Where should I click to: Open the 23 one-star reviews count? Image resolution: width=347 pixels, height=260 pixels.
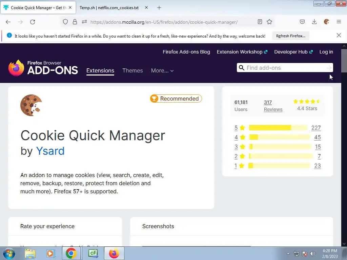pos(317,166)
